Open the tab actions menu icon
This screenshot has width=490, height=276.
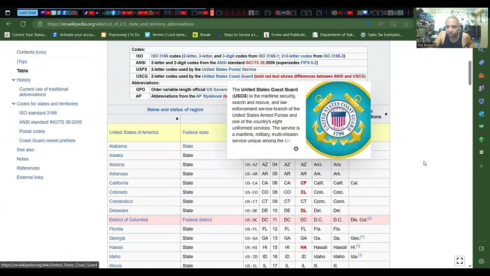(x=8, y=13)
